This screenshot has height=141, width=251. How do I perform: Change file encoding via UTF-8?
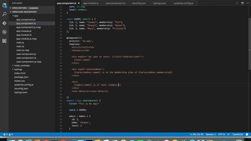[221, 134]
